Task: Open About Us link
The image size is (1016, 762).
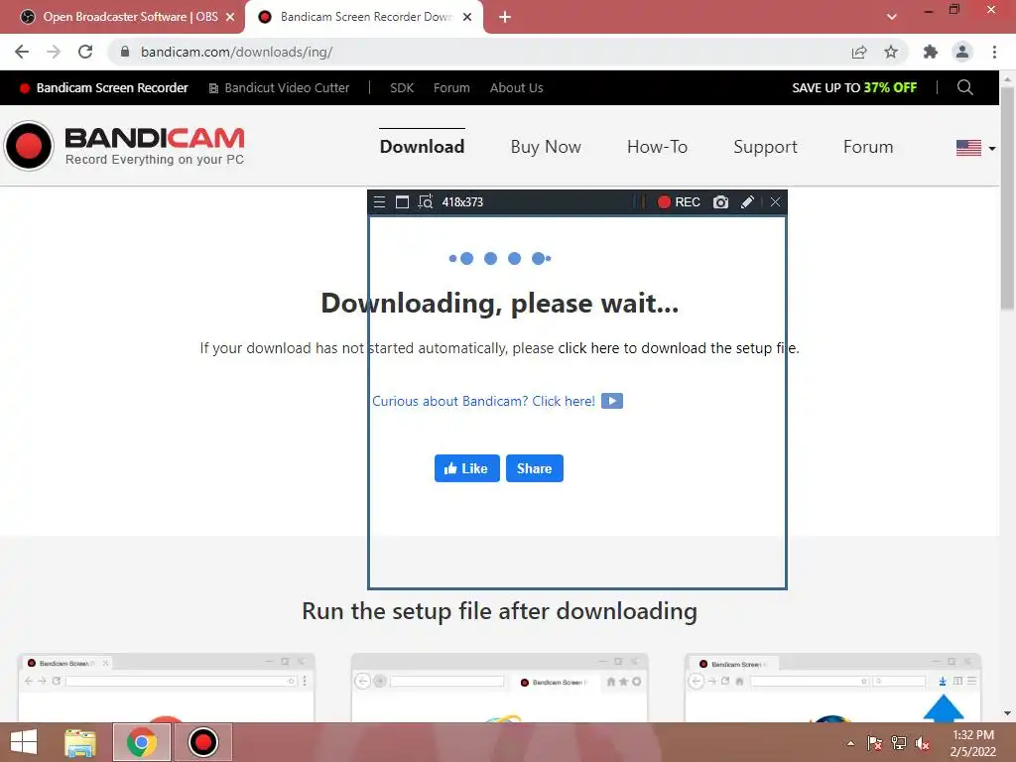Action: pyautogui.click(x=516, y=88)
